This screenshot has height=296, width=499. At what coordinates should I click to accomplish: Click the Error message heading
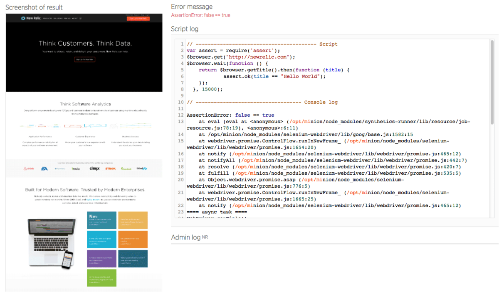(192, 7)
